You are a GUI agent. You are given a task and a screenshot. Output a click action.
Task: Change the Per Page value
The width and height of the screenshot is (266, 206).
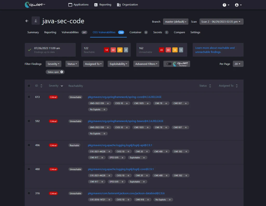238,64
